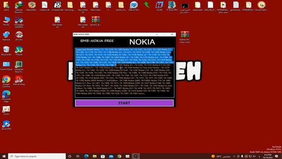Open the Recycle Bin icon
Screen dimensions: 282x159
point(6,51)
